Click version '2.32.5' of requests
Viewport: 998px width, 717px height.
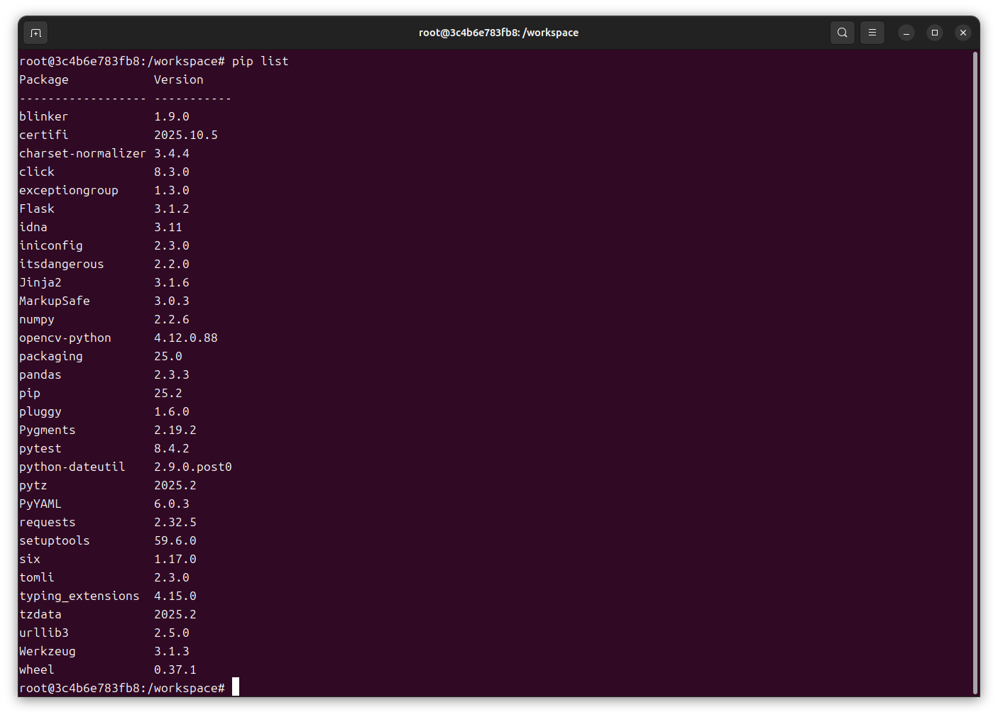(175, 523)
